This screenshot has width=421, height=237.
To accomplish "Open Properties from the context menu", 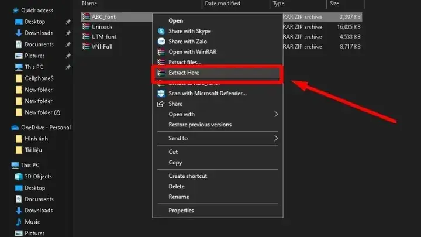I will coord(181,211).
